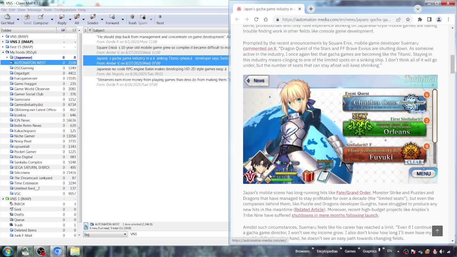Open the Message menu in Claws Mail

34,10
